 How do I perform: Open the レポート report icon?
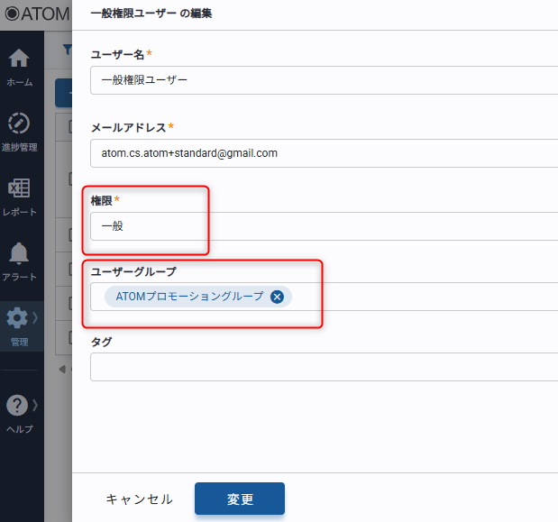click(19, 189)
